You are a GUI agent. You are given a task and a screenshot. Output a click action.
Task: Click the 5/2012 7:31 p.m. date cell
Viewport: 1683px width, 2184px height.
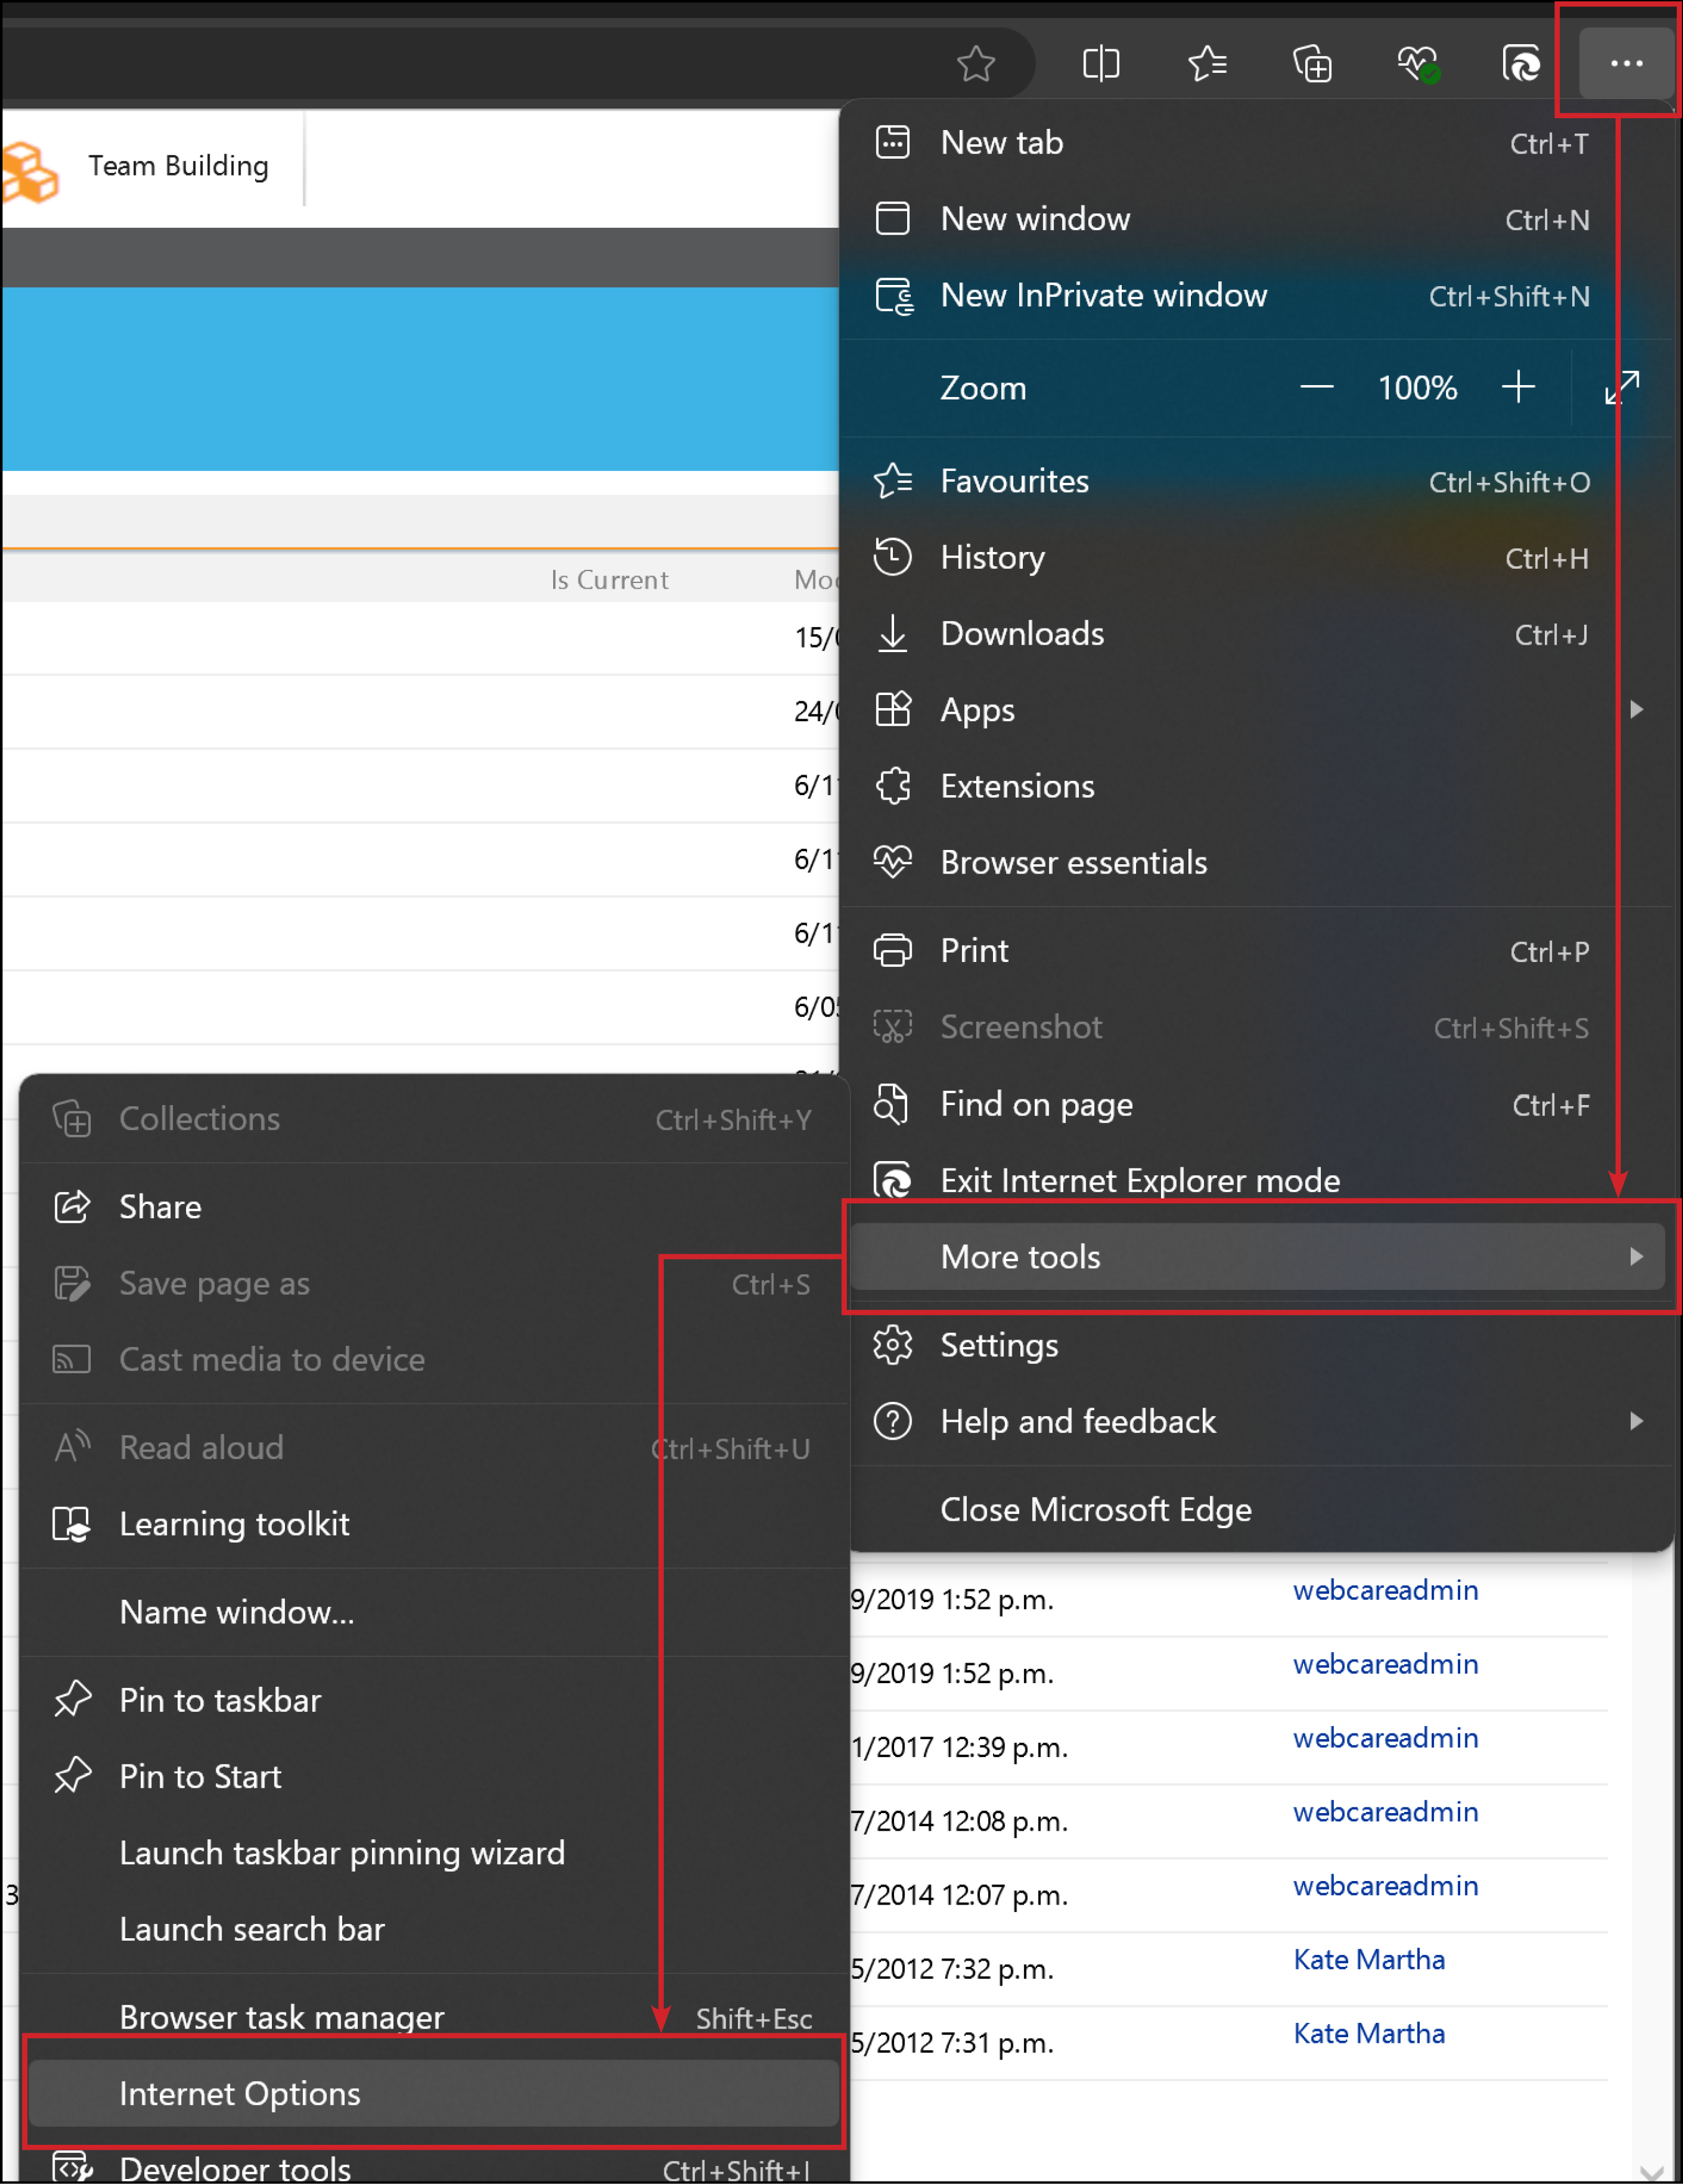pyautogui.click(x=953, y=2044)
